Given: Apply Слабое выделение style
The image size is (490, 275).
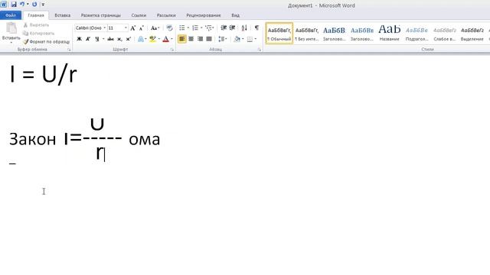Looking at the screenshot, I should [x=445, y=33].
